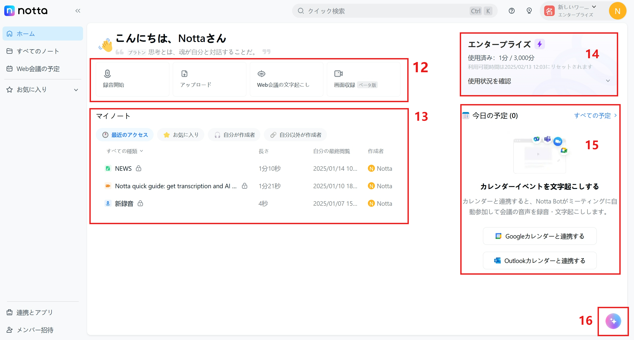Viewport: 634px width, 340px height.
Task: Click the 録音開始 microphone card
Action: 133,79
